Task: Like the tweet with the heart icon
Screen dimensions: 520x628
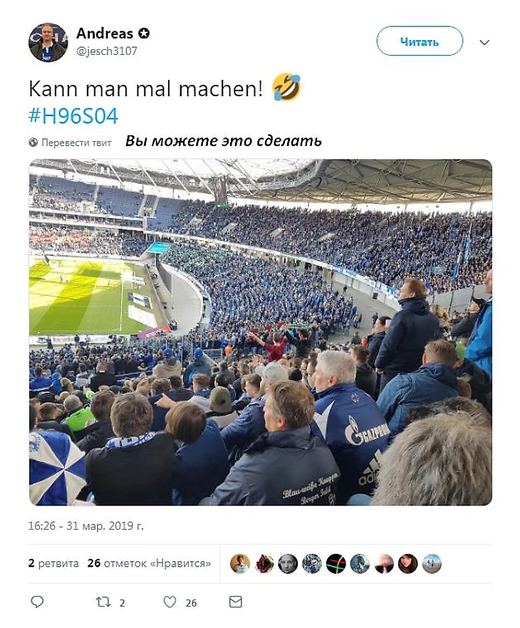Action: coord(170,602)
